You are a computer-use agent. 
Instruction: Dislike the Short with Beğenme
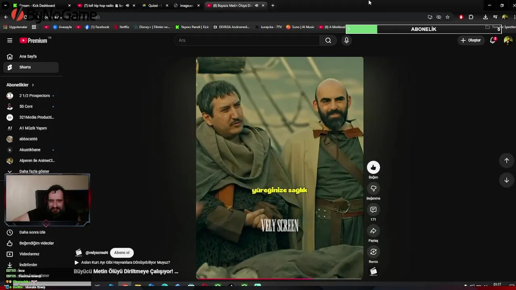pyautogui.click(x=373, y=188)
